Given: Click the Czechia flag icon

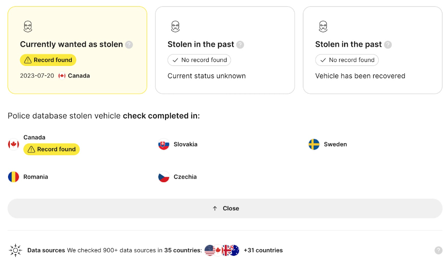Looking at the screenshot, I should coord(164,177).
